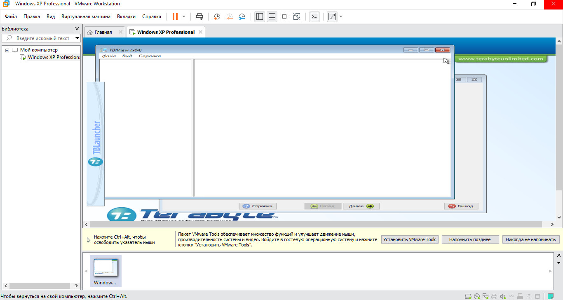Click the hard disk status icon
Viewport: 563px width, 300px height.
[x=468, y=296]
